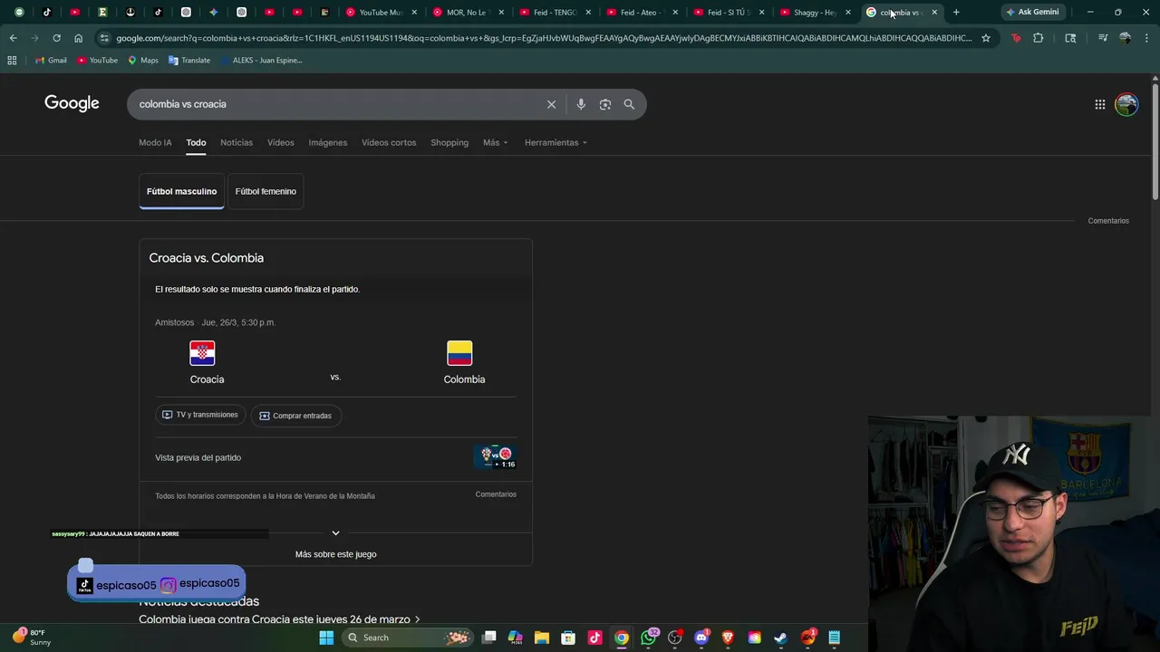This screenshot has width=1160, height=652.
Task: Click the Comprar entradas button
Action: (x=295, y=416)
